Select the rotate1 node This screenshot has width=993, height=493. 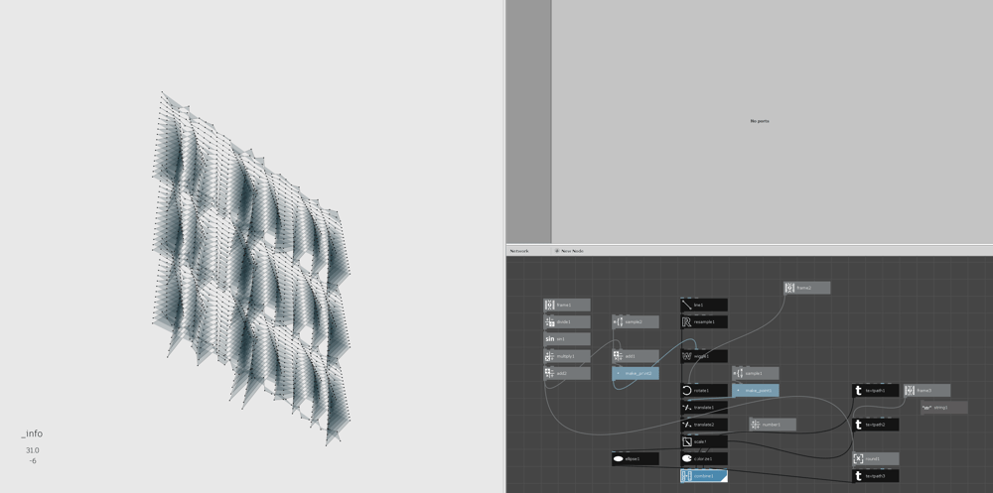(x=704, y=391)
